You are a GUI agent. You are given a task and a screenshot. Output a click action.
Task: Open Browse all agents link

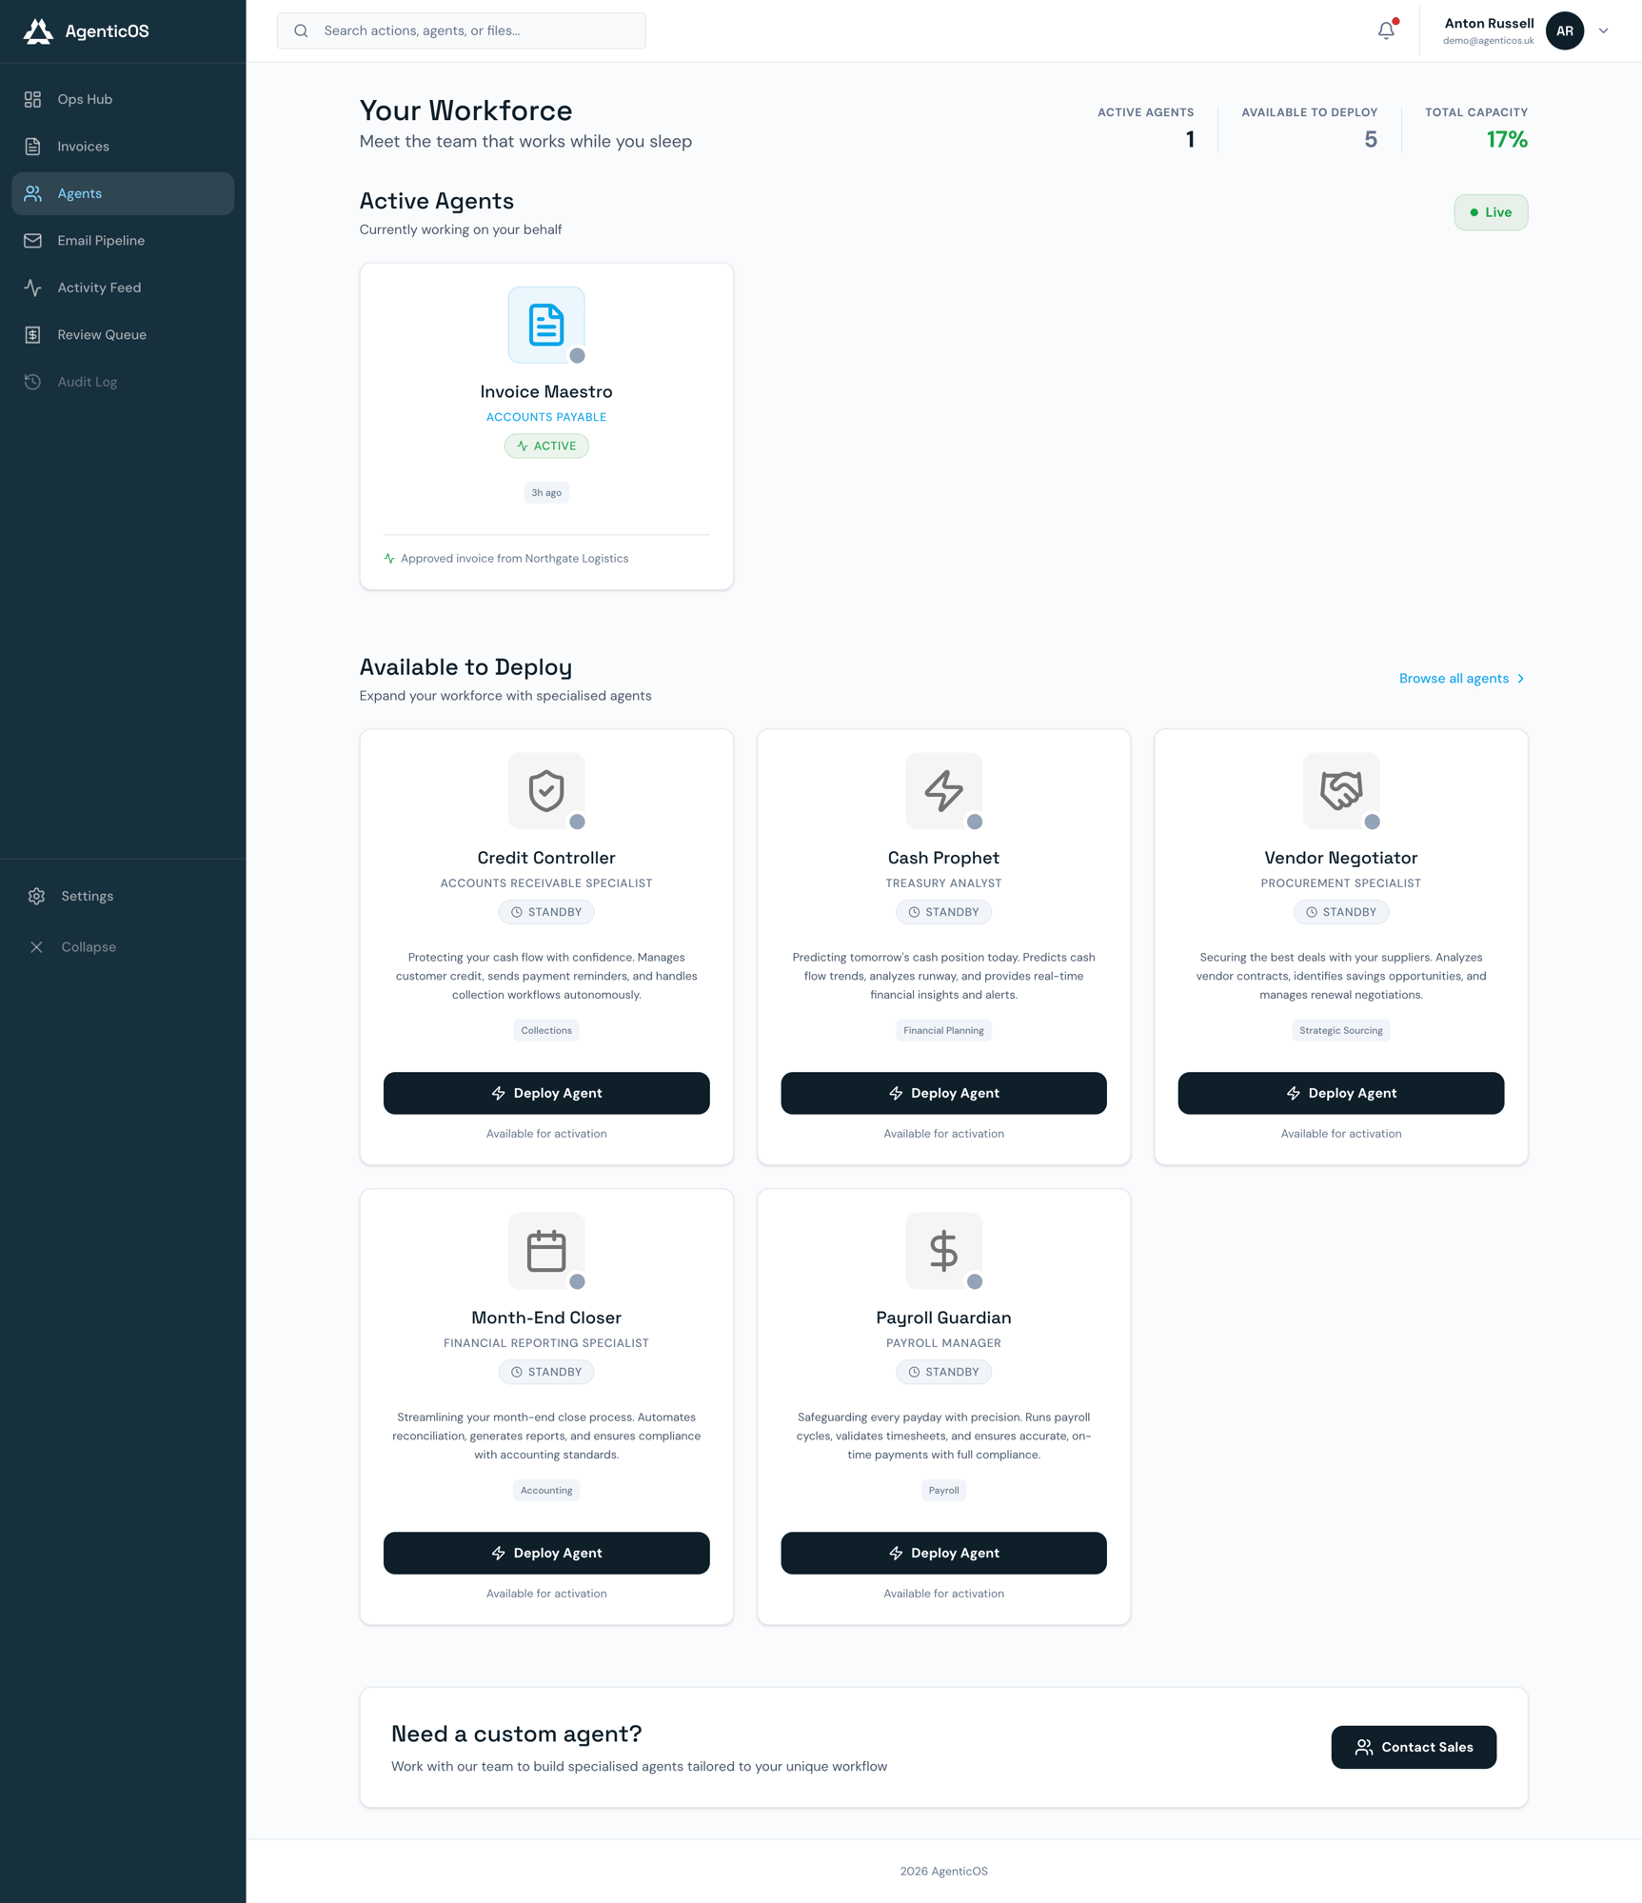pos(1462,679)
